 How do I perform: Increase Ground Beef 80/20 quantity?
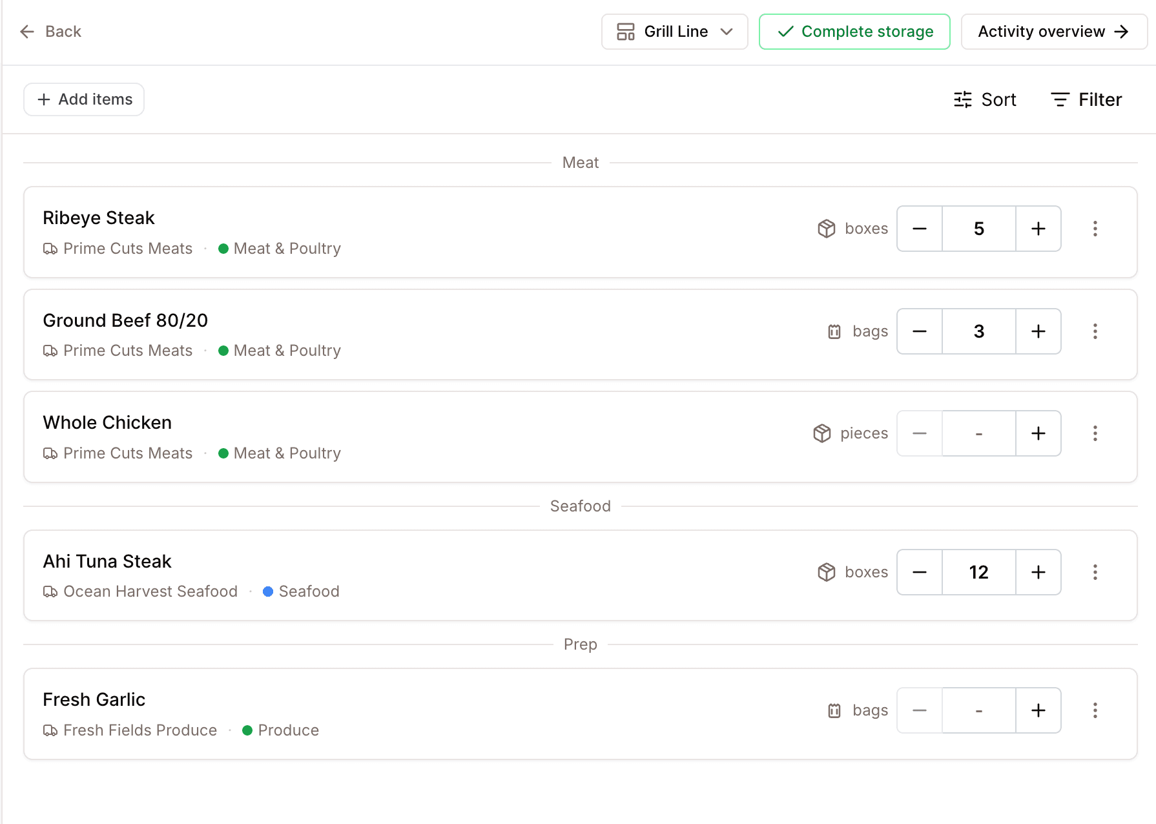(1038, 331)
